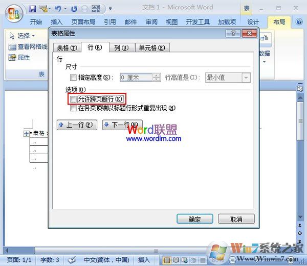Click the row height value field
This screenshot has height=266, width=307.
(x=136, y=78)
